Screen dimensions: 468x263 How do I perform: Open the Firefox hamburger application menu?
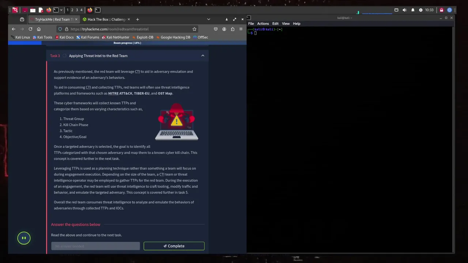241,29
